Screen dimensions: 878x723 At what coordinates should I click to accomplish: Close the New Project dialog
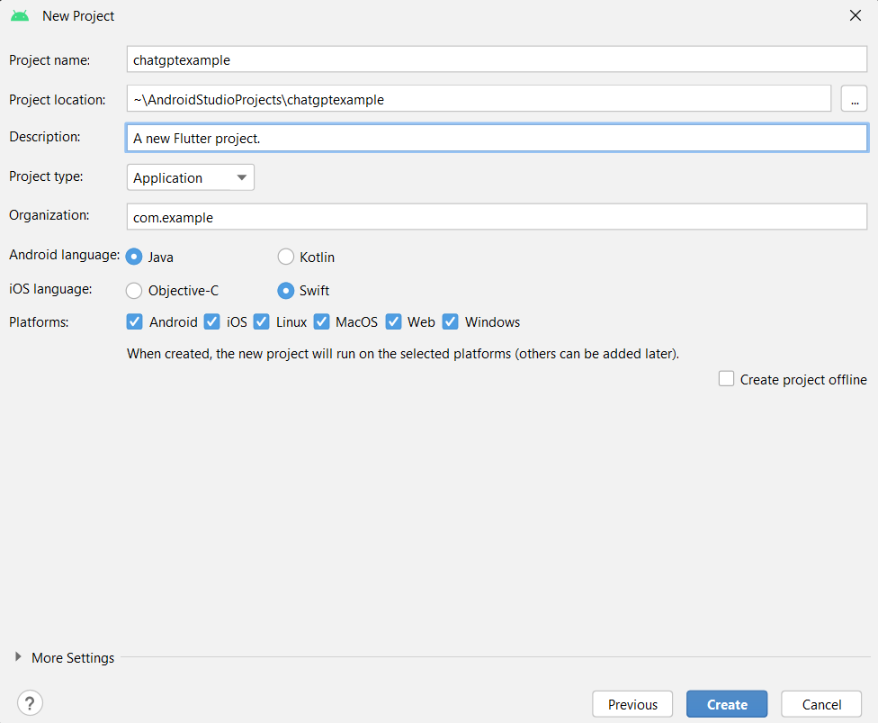pos(855,15)
